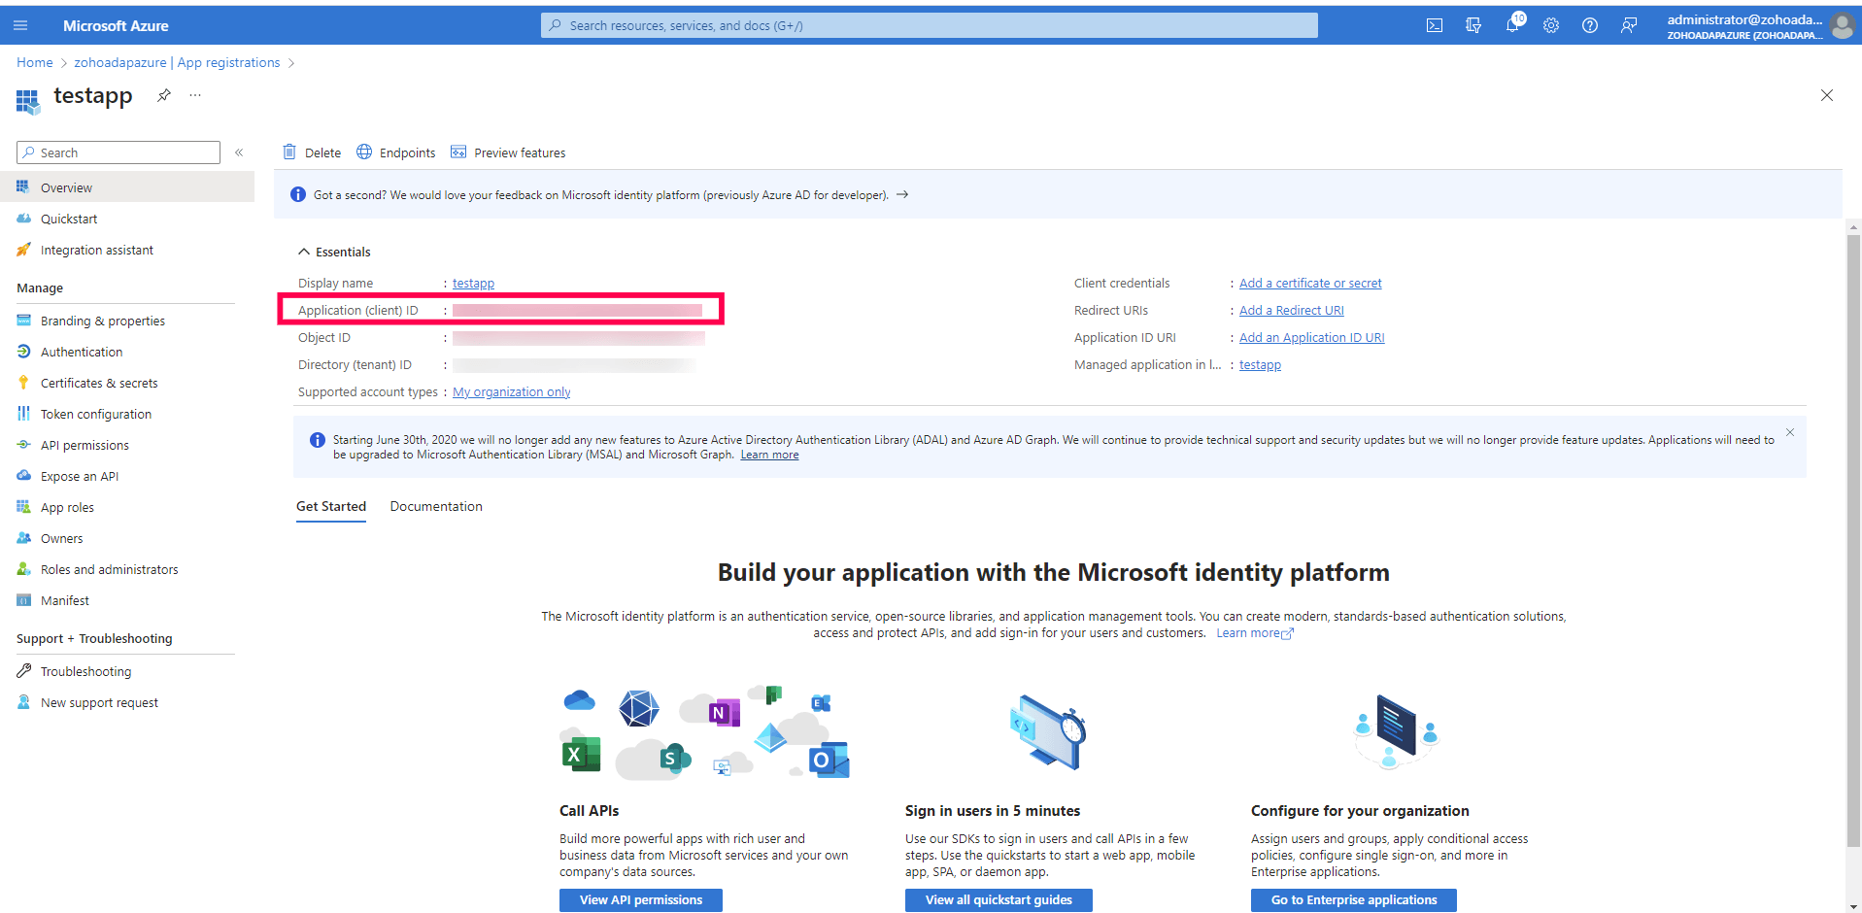1862x913 pixels.
Task: Collapse the left sidebar with the double chevron
Action: pos(239,152)
